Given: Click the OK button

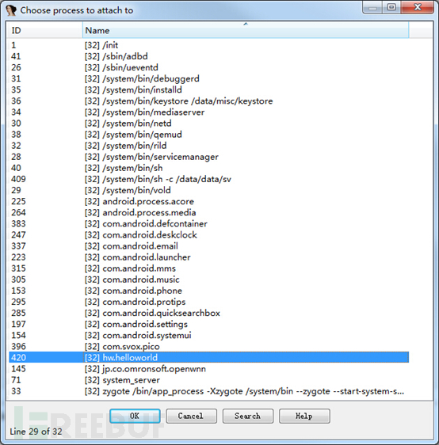Looking at the screenshot, I should (x=135, y=416).
